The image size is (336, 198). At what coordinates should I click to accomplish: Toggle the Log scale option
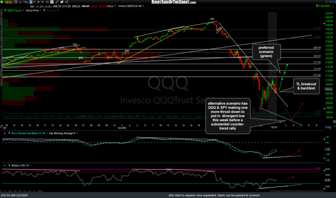click(x=328, y=127)
